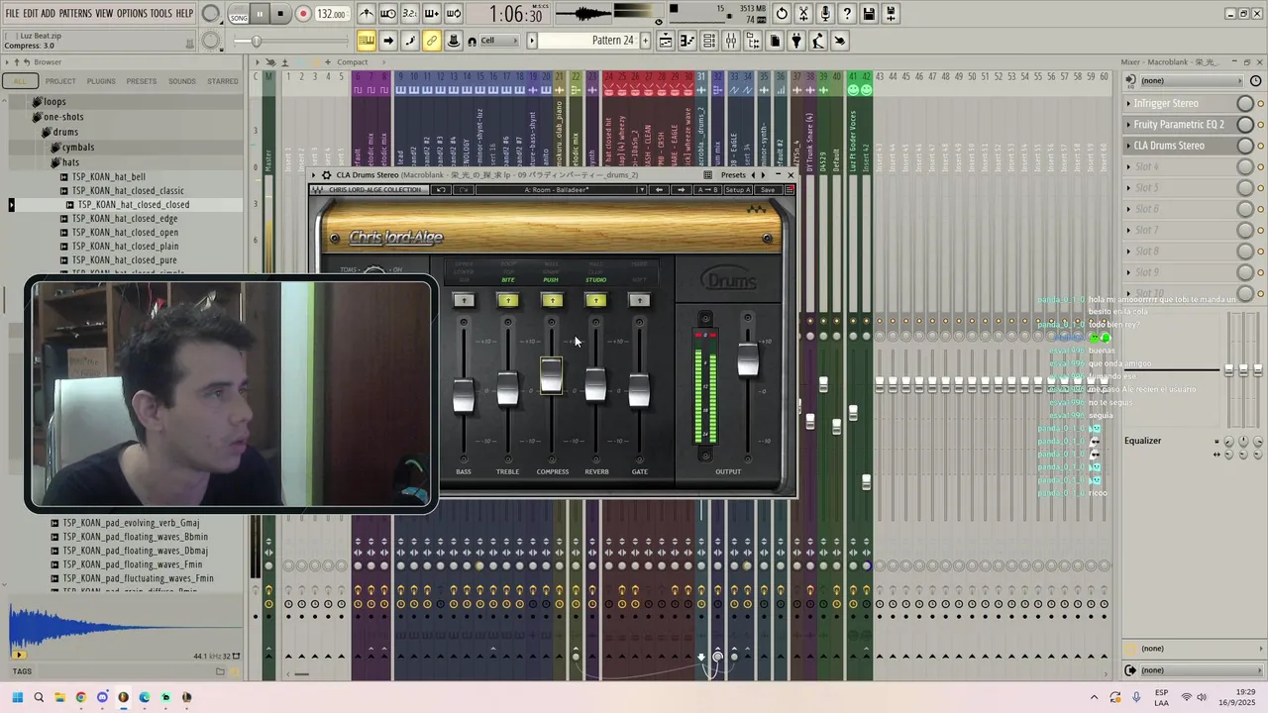Click the help question mark icon
Viewport: 1268px width, 713px height.
tap(847, 14)
